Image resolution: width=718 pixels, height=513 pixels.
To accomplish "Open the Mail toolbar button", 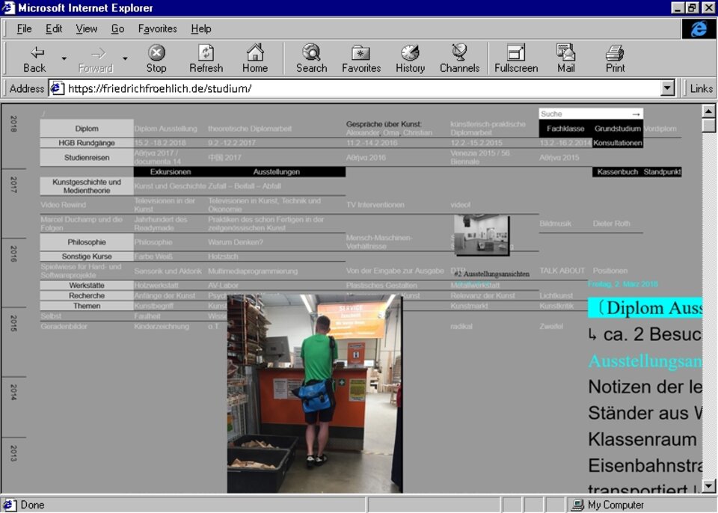I will [566, 59].
